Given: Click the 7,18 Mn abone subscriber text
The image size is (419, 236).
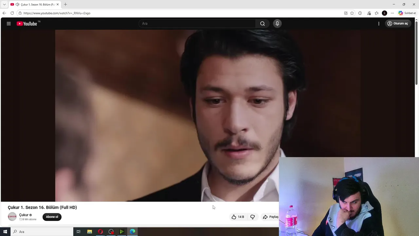Looking at the screenshot, I should point(28,219).
